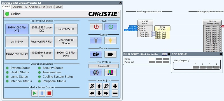Screen dimensions: 224x101
Task: Toggle Relay Output 4 indicator
Action: [x=216, y=67]
